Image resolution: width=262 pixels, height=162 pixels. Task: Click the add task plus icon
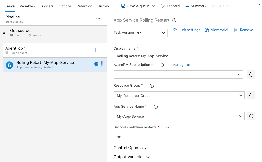tap(95, 50)
